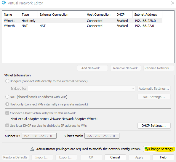
Task: Click the Subnet mask input field
Action: (102, 136)
